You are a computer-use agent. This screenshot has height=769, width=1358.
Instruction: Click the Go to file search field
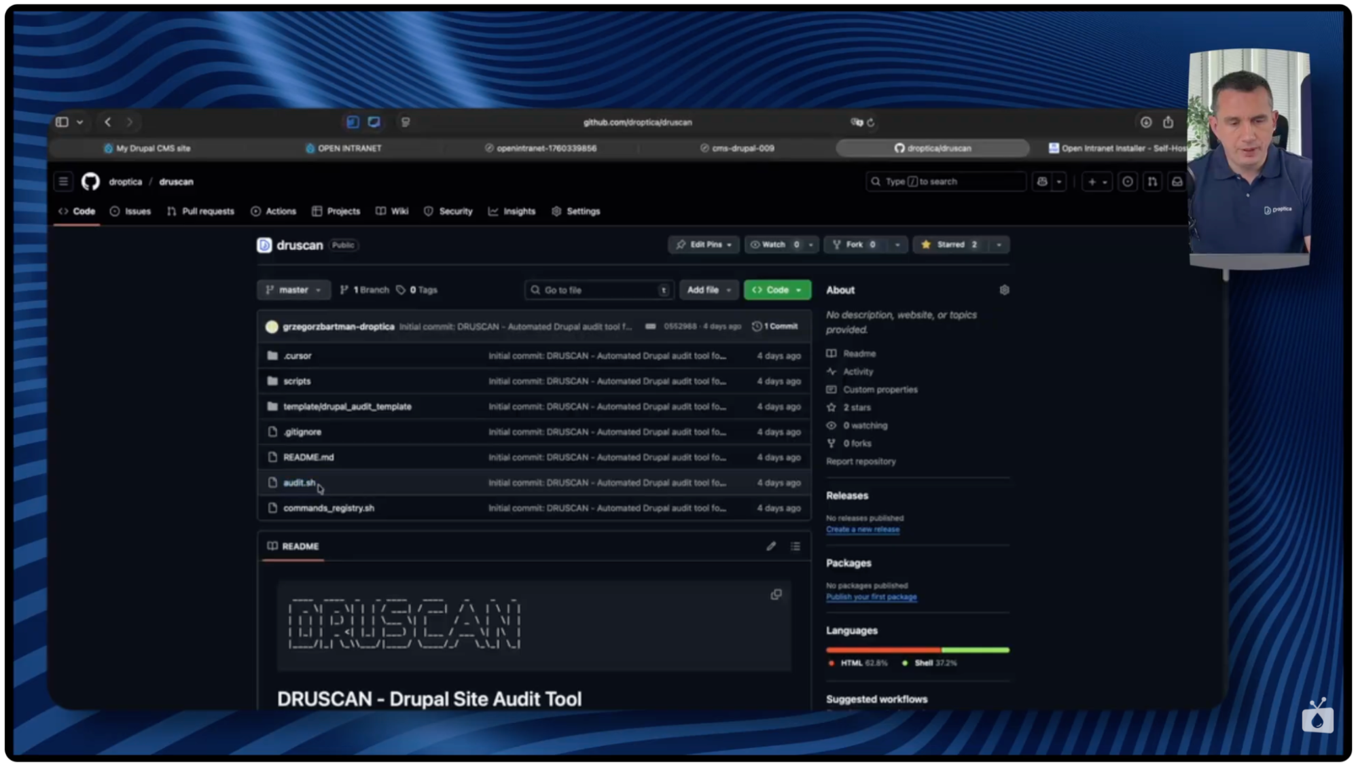598,290
